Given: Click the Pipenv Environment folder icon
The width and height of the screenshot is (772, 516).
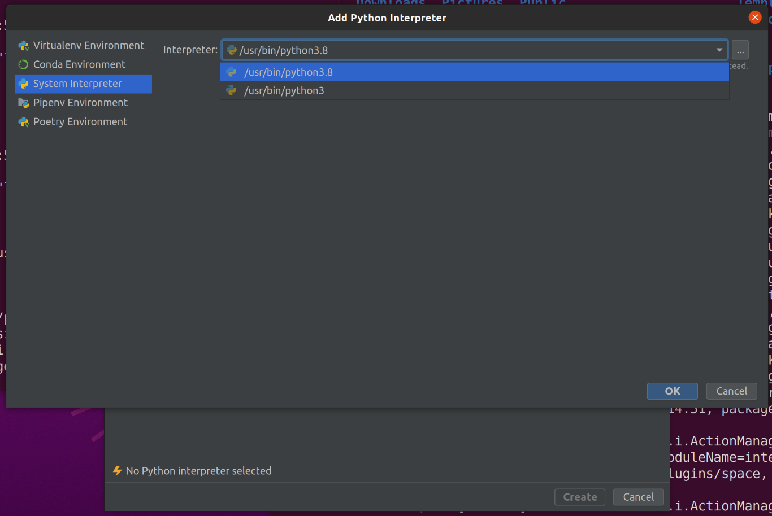Looking at the screenshot, I should point(23,103).
